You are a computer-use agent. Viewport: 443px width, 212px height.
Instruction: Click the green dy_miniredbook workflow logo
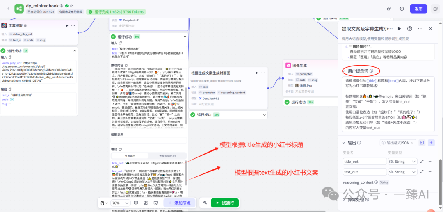click(x=19, y=9)
